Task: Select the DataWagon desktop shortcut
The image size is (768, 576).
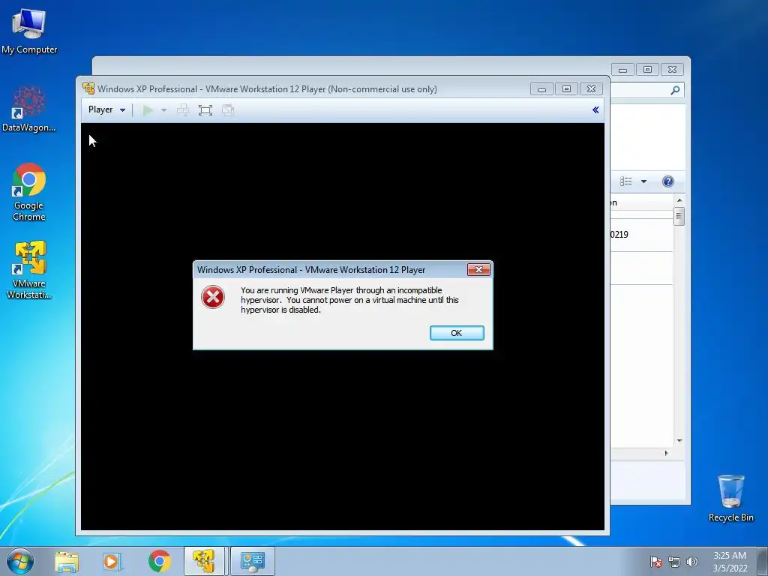Action: [x=29, y=109]
